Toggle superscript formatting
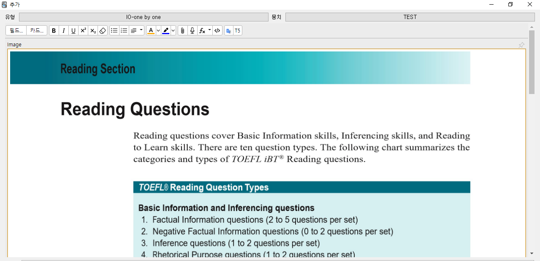Image resolution: width=540 pixels, height=261 pixels. click(83, 30)
